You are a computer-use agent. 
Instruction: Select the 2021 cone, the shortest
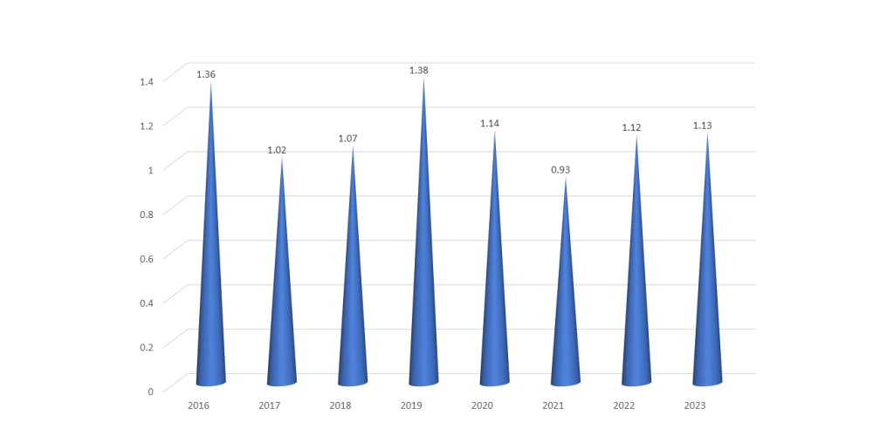565,323
